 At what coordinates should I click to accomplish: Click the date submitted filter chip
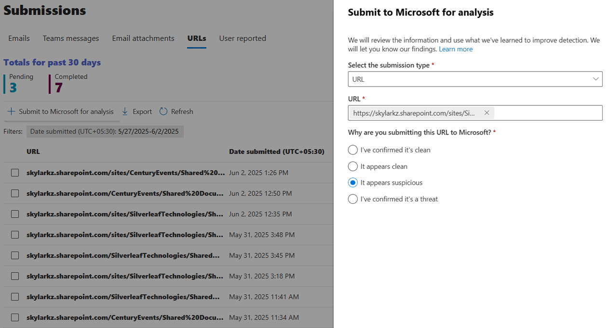tap(106, 131)
